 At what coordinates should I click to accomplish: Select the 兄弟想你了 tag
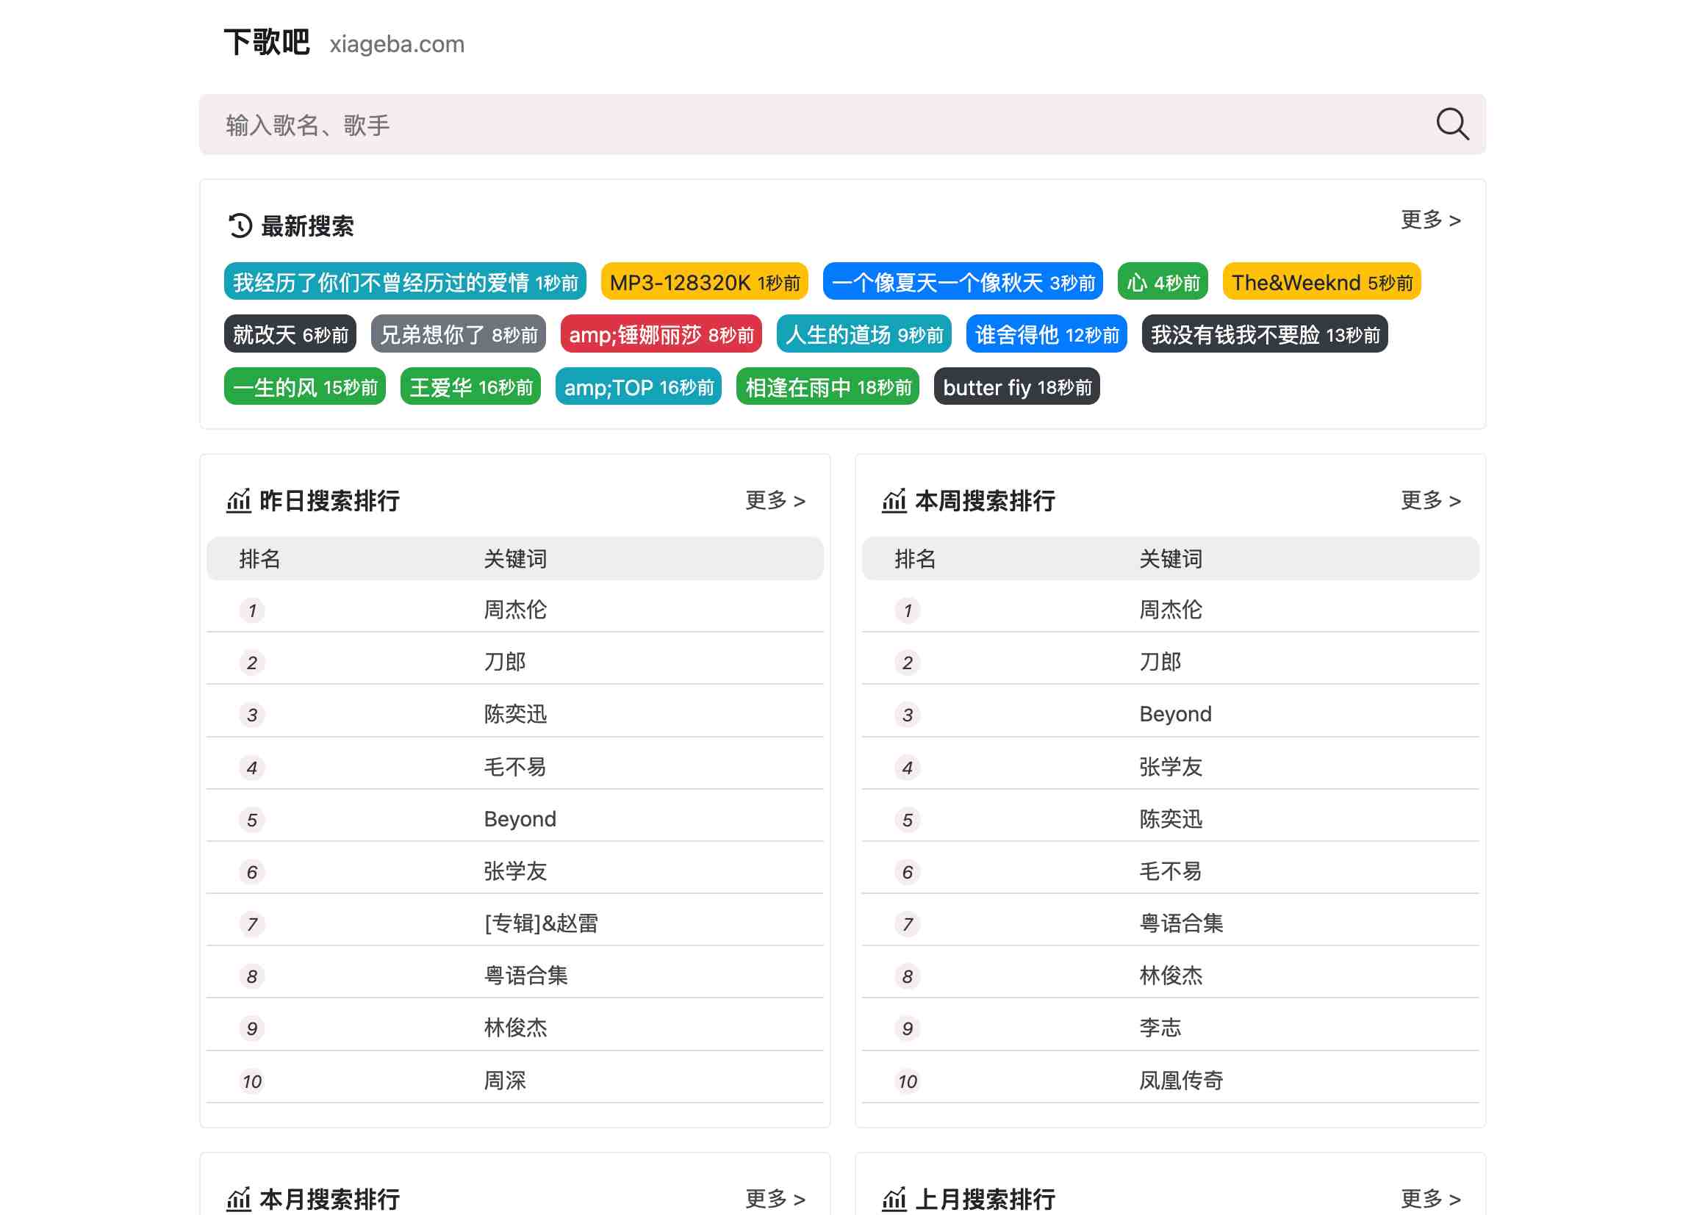pos(458,334)
